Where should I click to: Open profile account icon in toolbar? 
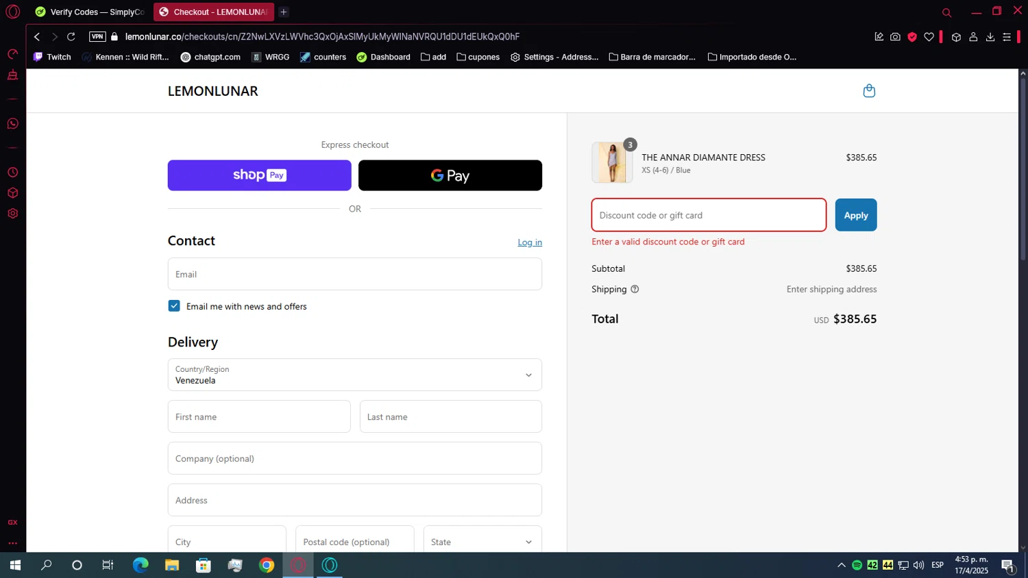pyautogui.click(x=973, y=37)
